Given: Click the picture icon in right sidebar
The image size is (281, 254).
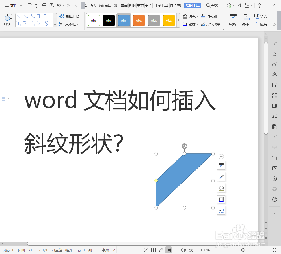Looking at the screenshot, I should coord(275,168).
